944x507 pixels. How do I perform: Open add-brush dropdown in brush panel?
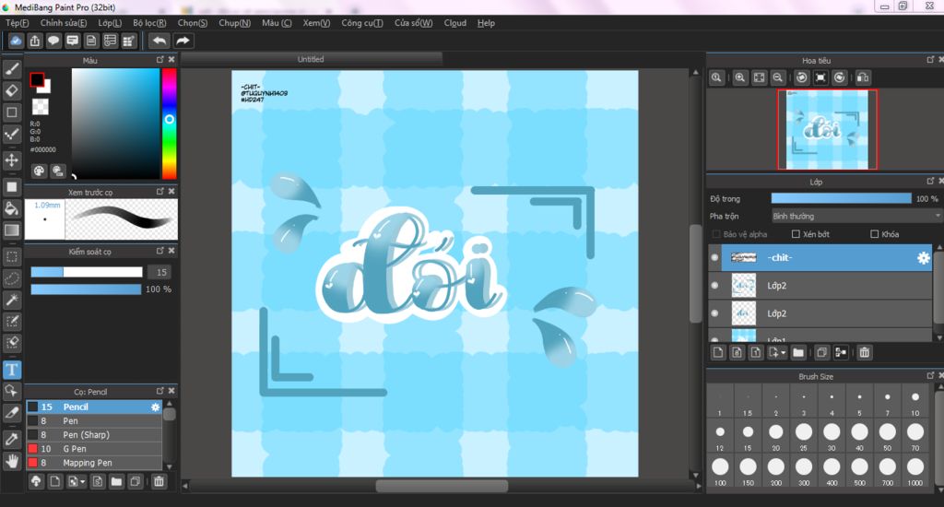click(x=77, y=481)
